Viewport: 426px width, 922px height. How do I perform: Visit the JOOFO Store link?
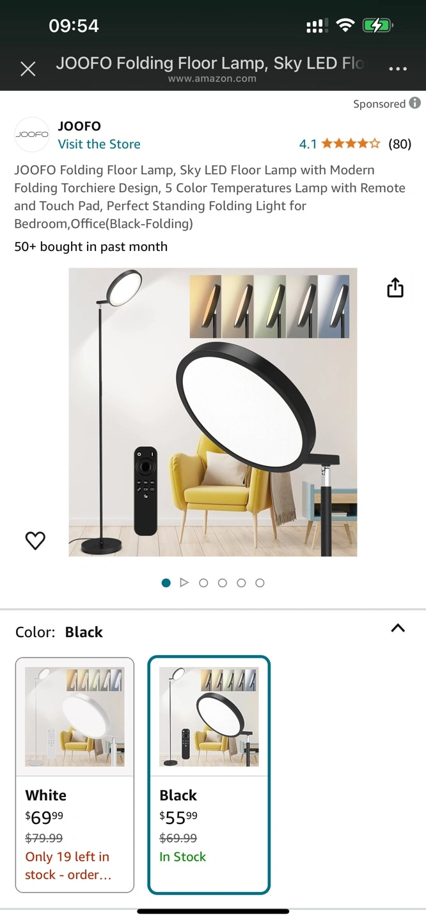tap(99, 144)
